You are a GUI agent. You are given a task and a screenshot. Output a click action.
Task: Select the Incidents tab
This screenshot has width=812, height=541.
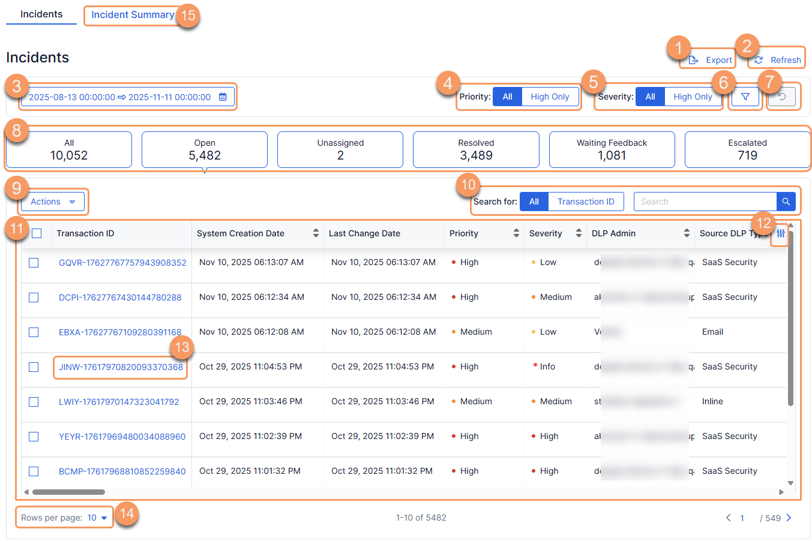click(40, 14)
